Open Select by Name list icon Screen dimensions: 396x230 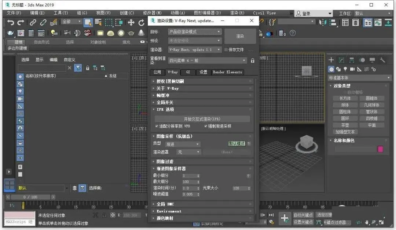click(98, 22)
